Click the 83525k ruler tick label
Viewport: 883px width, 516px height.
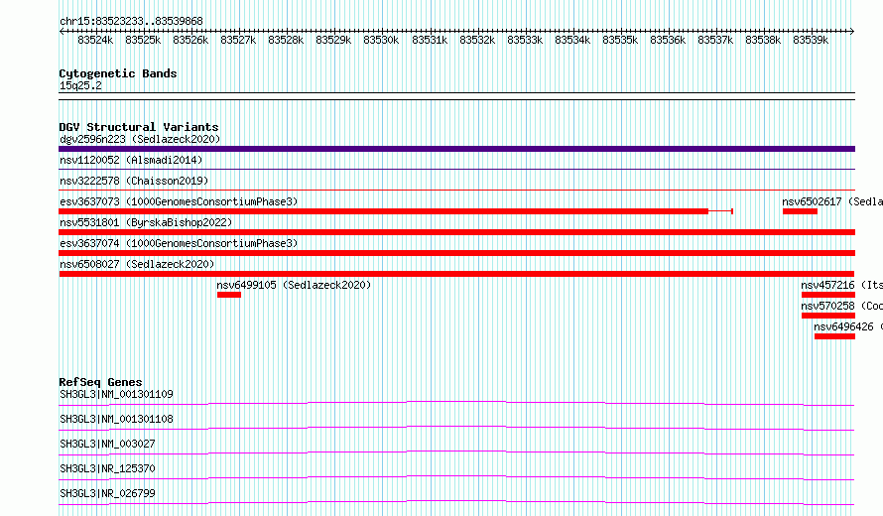click(143, 41)
